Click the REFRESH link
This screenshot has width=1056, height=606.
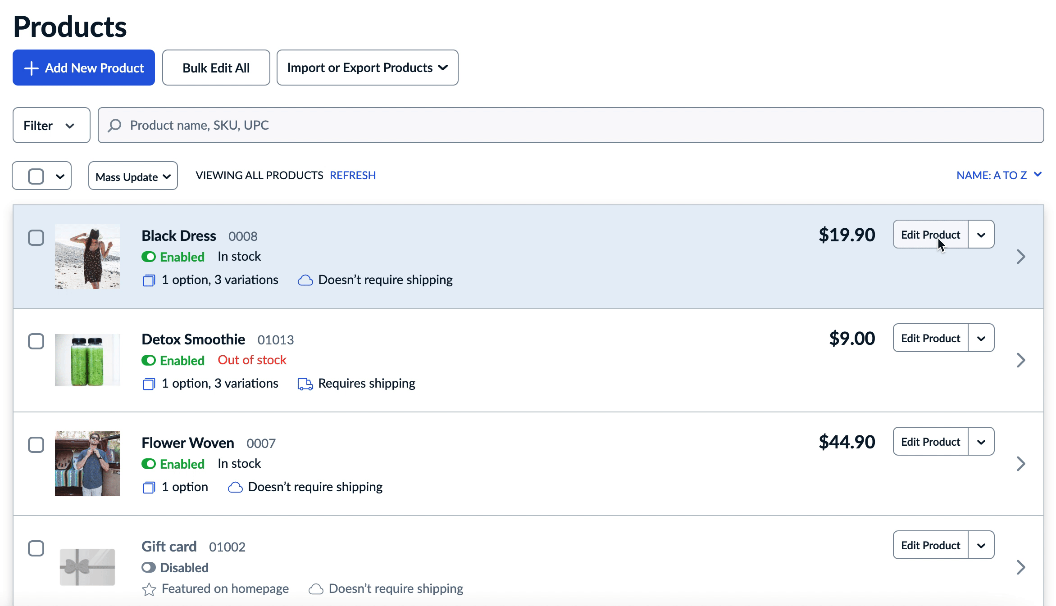tap(352, 175)
